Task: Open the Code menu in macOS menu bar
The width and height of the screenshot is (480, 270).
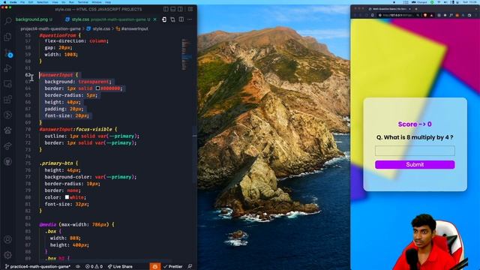Action: pos(13,2)
